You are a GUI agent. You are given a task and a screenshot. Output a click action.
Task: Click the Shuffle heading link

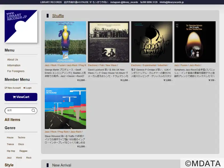[x=58, y=16]
